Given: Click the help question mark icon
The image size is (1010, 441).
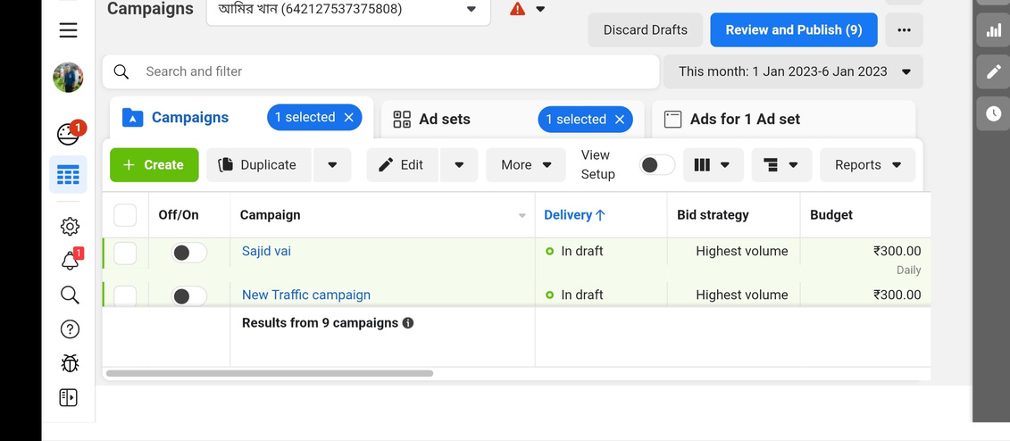Looking at the screenshot, I should [70, 329].
